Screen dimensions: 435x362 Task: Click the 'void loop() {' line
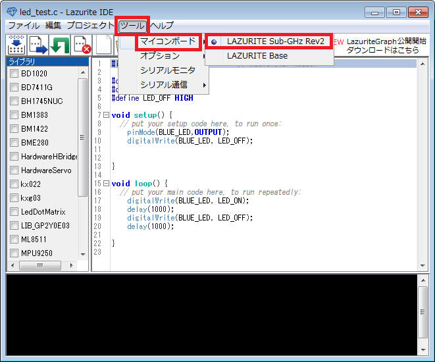tap(140, 184)
